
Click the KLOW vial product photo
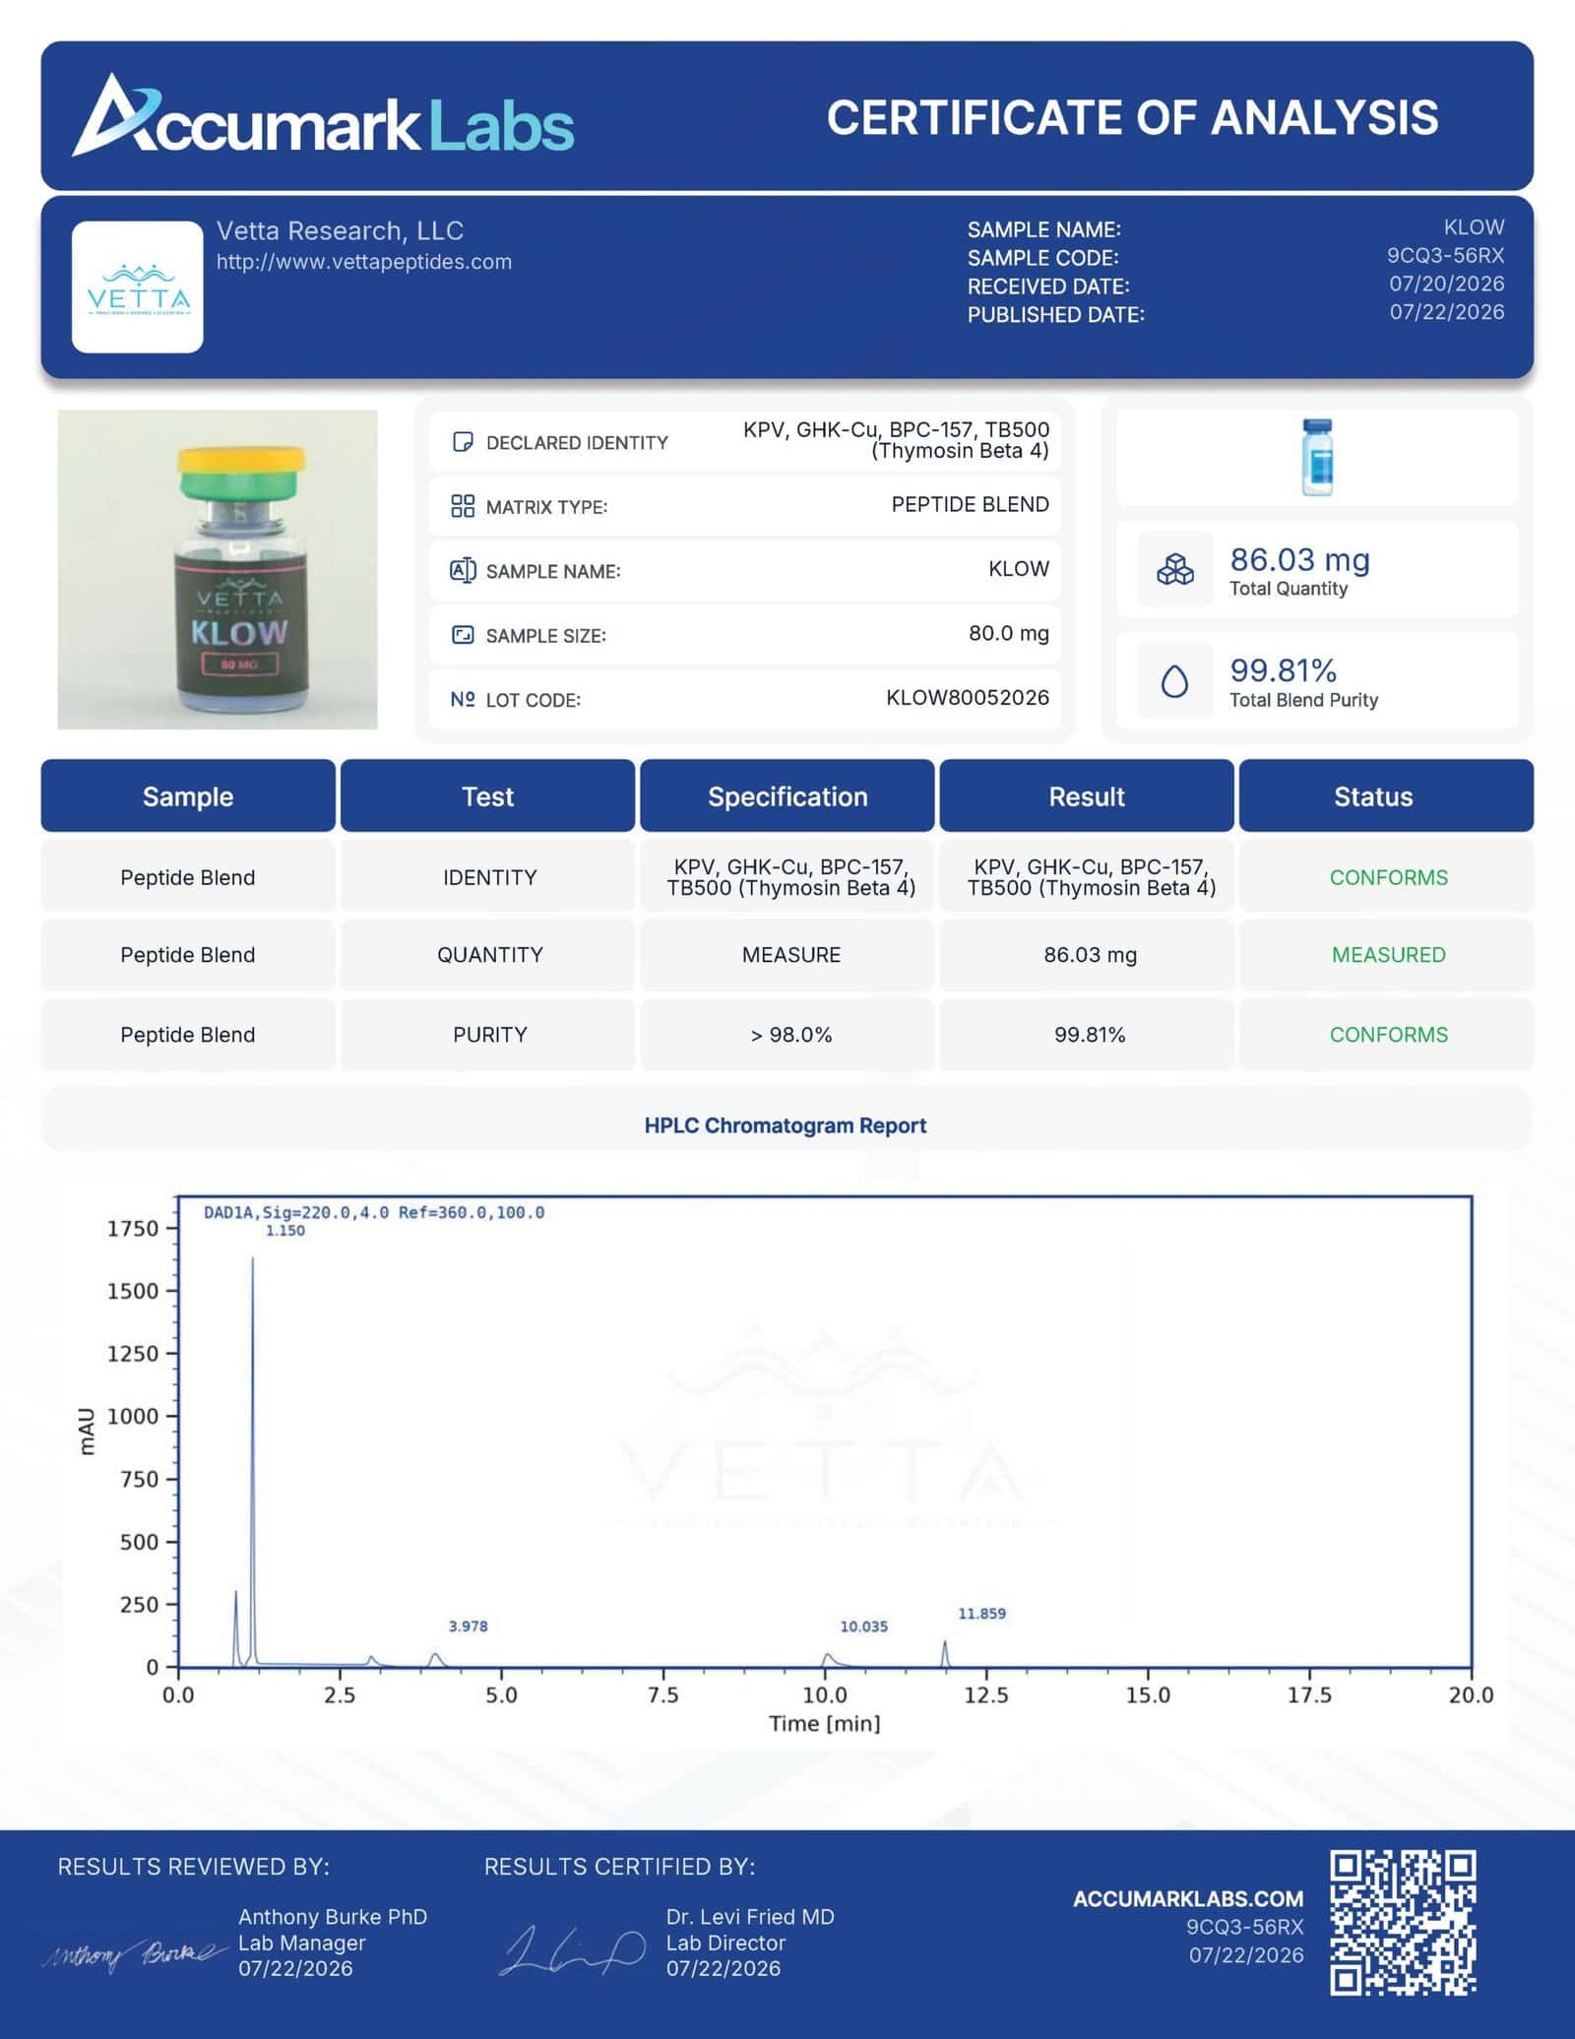click(x=218, y=569)
